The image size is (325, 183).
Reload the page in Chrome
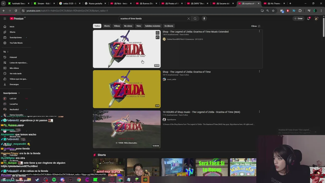[16, 11]
